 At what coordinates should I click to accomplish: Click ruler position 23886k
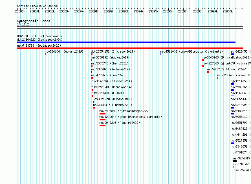[x=20, y=11]
